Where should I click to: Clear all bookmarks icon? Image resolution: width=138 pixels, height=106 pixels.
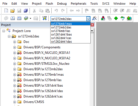click(x=107, y=11)
